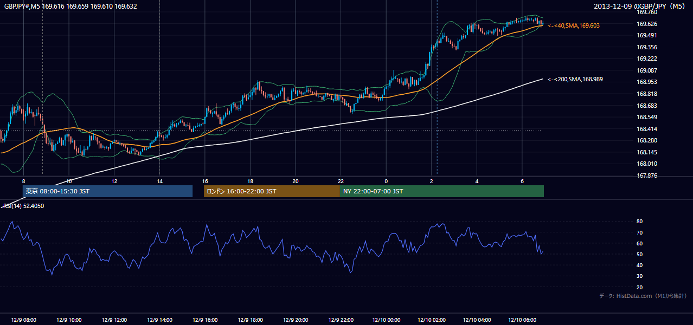The height and width of the screenshot is (325, 693).
Task: Click RSI scale level 70
Action: coord(639,232)
